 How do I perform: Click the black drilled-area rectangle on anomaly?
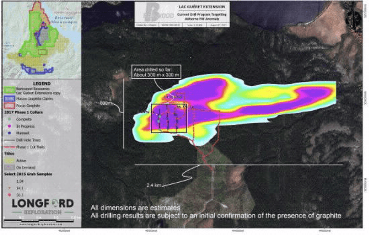(169, 118)
